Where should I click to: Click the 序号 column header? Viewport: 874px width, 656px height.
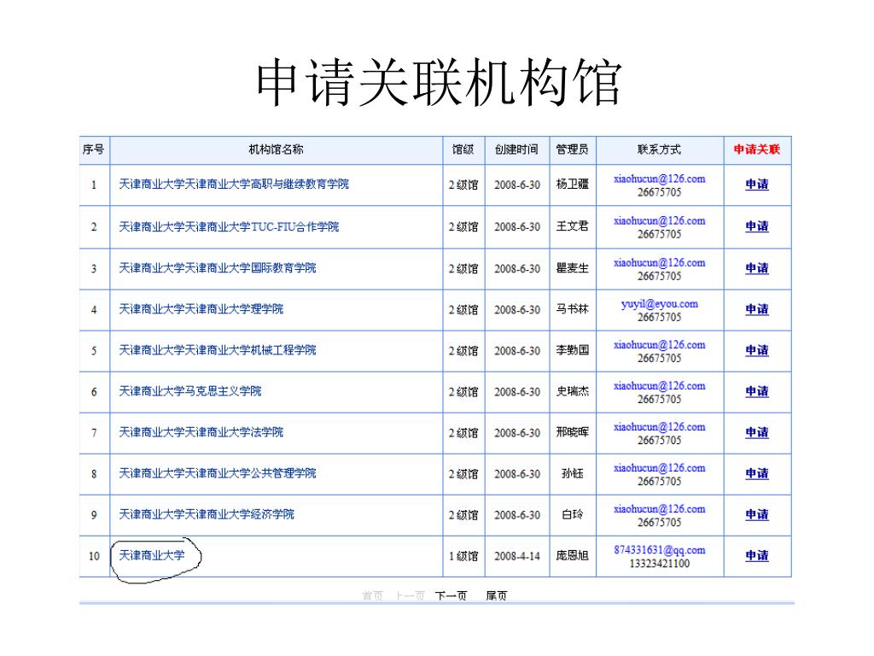94,149
